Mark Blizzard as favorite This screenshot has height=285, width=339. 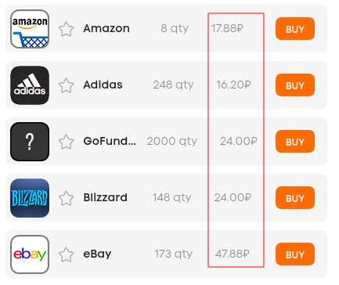66,198
